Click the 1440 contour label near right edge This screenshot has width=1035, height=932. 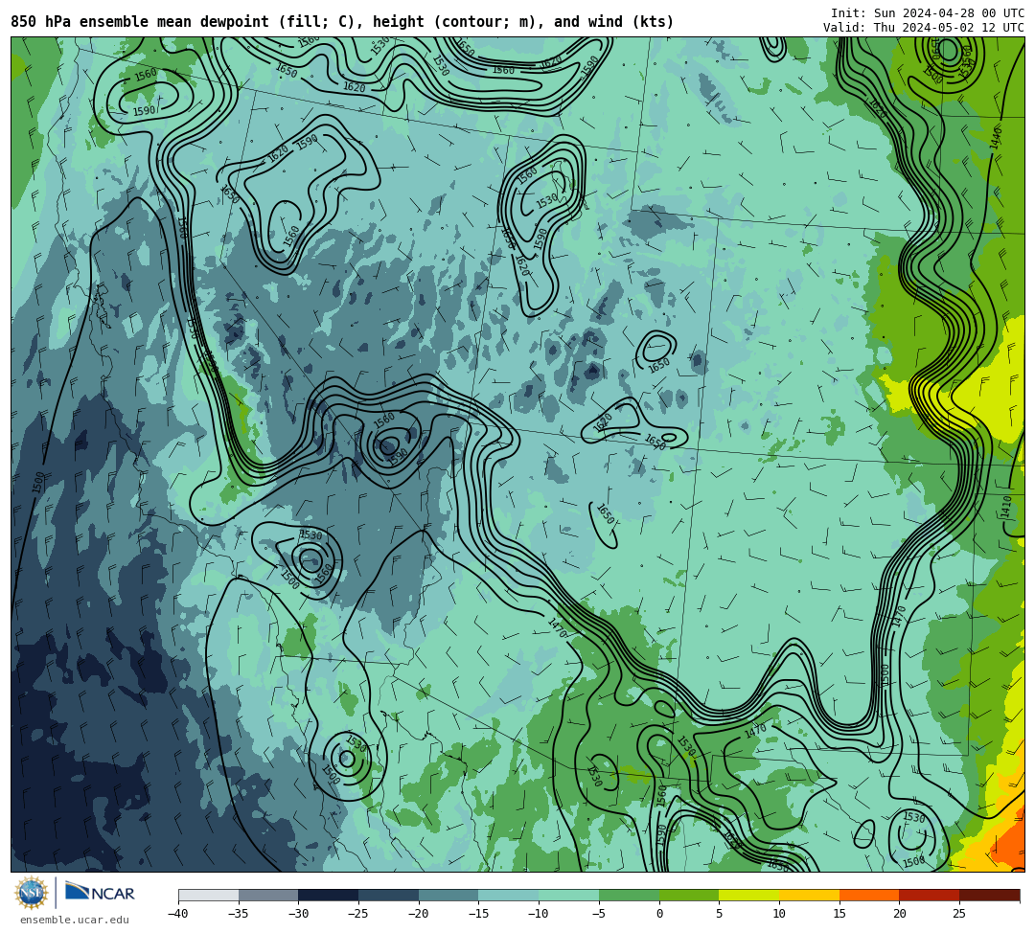(996, 138)
